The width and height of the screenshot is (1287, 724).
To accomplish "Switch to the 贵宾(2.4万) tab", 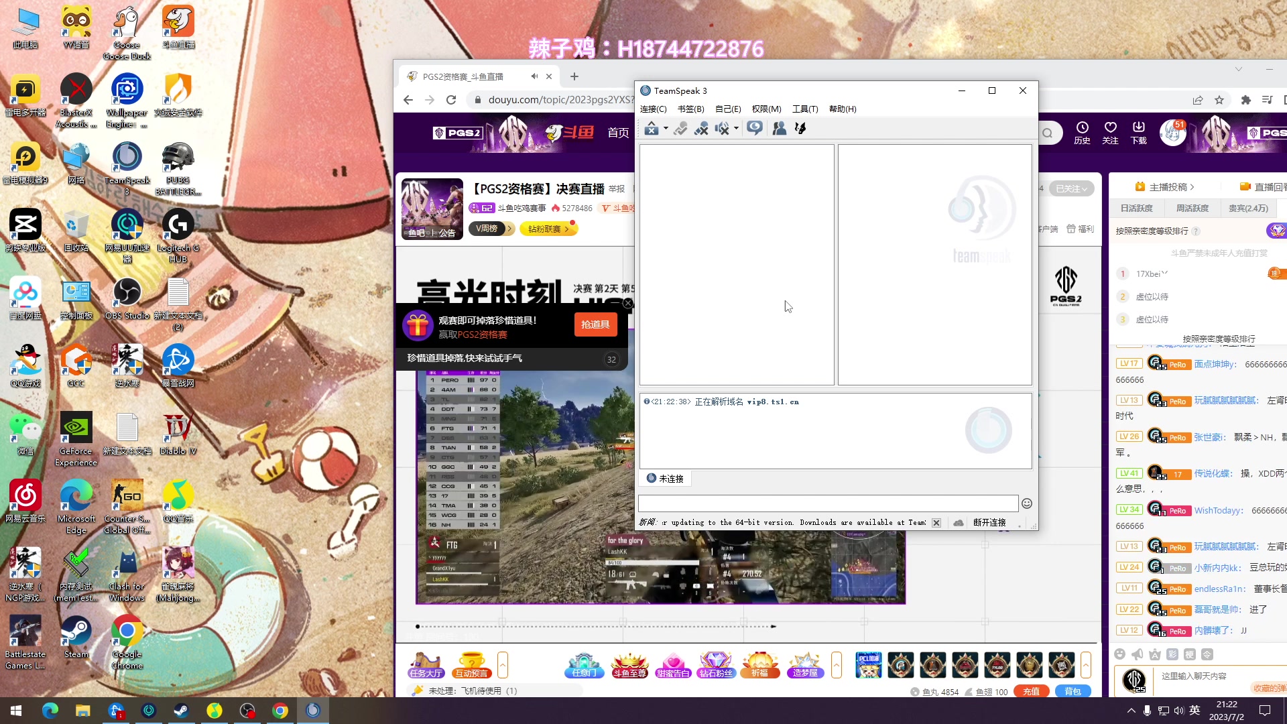I will (x=1248, y=208).
